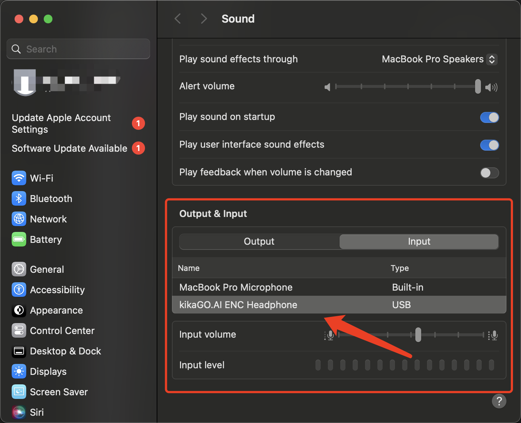Click the Control Center icon
The width and height of the screenshot is (521, 423).
click(x=19, y=331)
